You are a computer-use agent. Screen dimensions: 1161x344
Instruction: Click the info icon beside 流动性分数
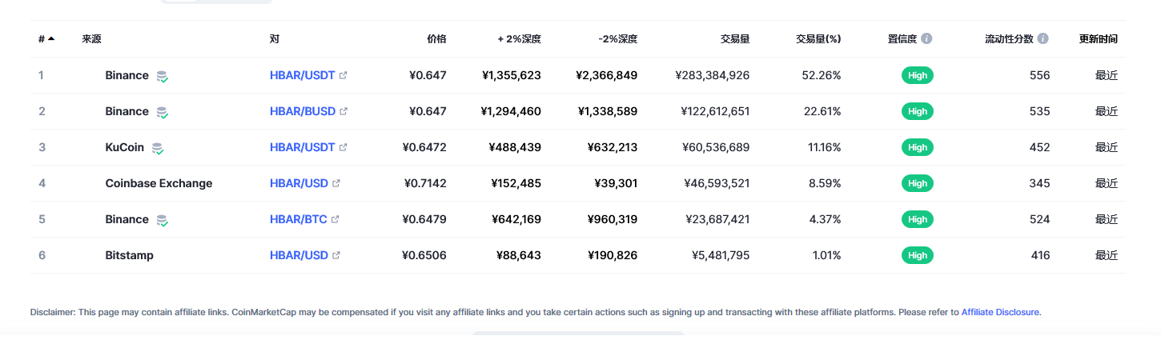coord(1042,38)
